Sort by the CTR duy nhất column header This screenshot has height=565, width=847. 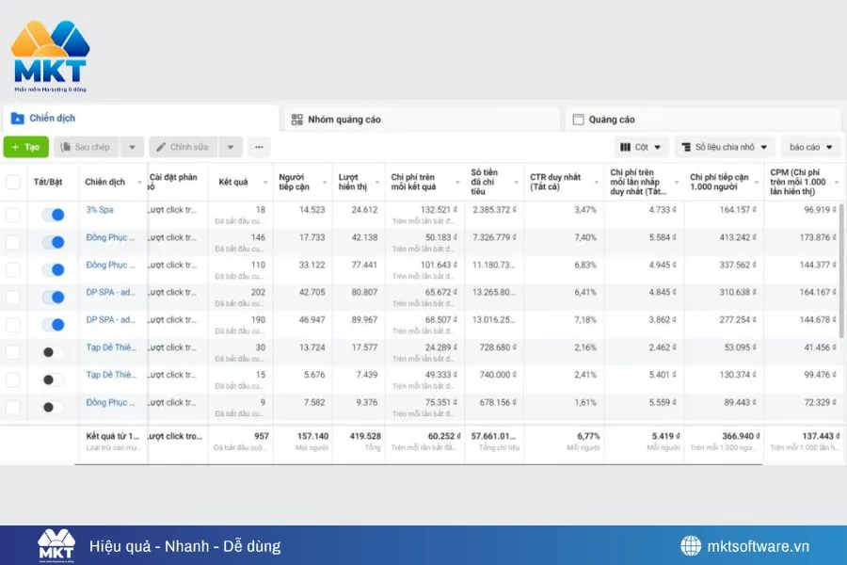(x=553, y=179)
